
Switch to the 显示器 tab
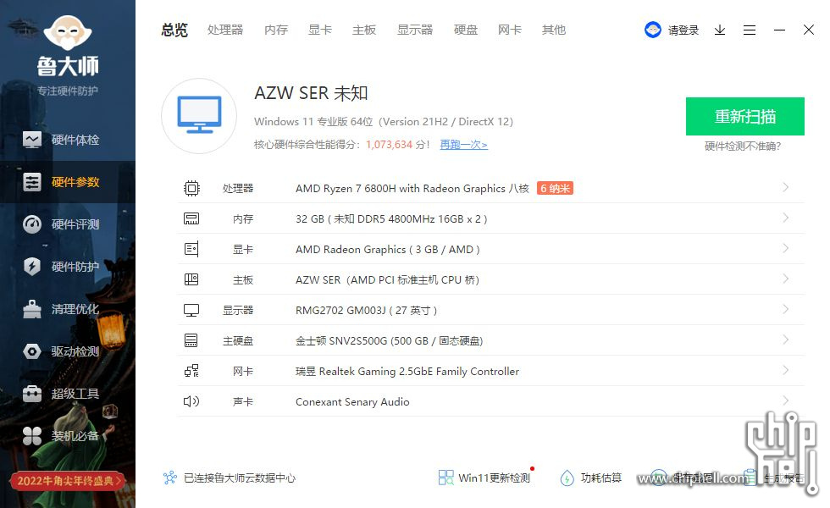click(x=415, y=30)
